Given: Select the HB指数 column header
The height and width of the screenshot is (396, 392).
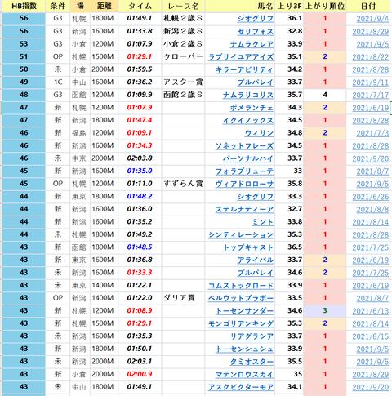Looking at the screenshot, I should pyautogui.click(x=24, y=6).
